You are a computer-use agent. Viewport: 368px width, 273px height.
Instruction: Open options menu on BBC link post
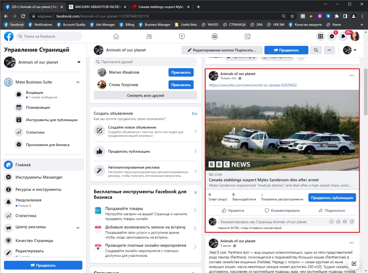click(351, 76)
